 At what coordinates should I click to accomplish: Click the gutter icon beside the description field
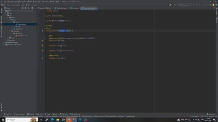(x=42, y=50)
